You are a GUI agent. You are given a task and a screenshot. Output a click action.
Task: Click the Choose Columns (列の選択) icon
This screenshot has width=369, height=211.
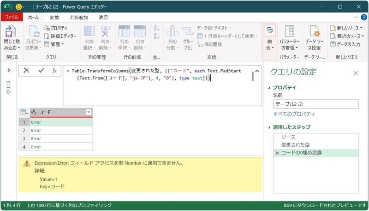coord(89,31)
